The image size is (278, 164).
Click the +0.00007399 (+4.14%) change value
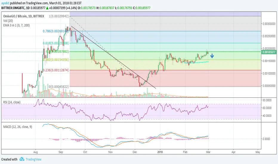click(x=63, y=8)
